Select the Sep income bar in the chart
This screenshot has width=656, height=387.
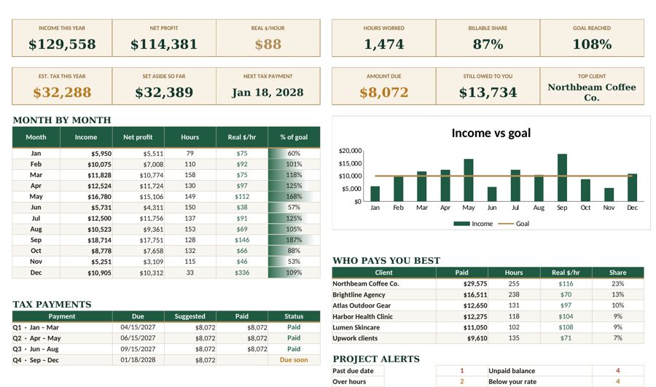[x=562, y=178]
